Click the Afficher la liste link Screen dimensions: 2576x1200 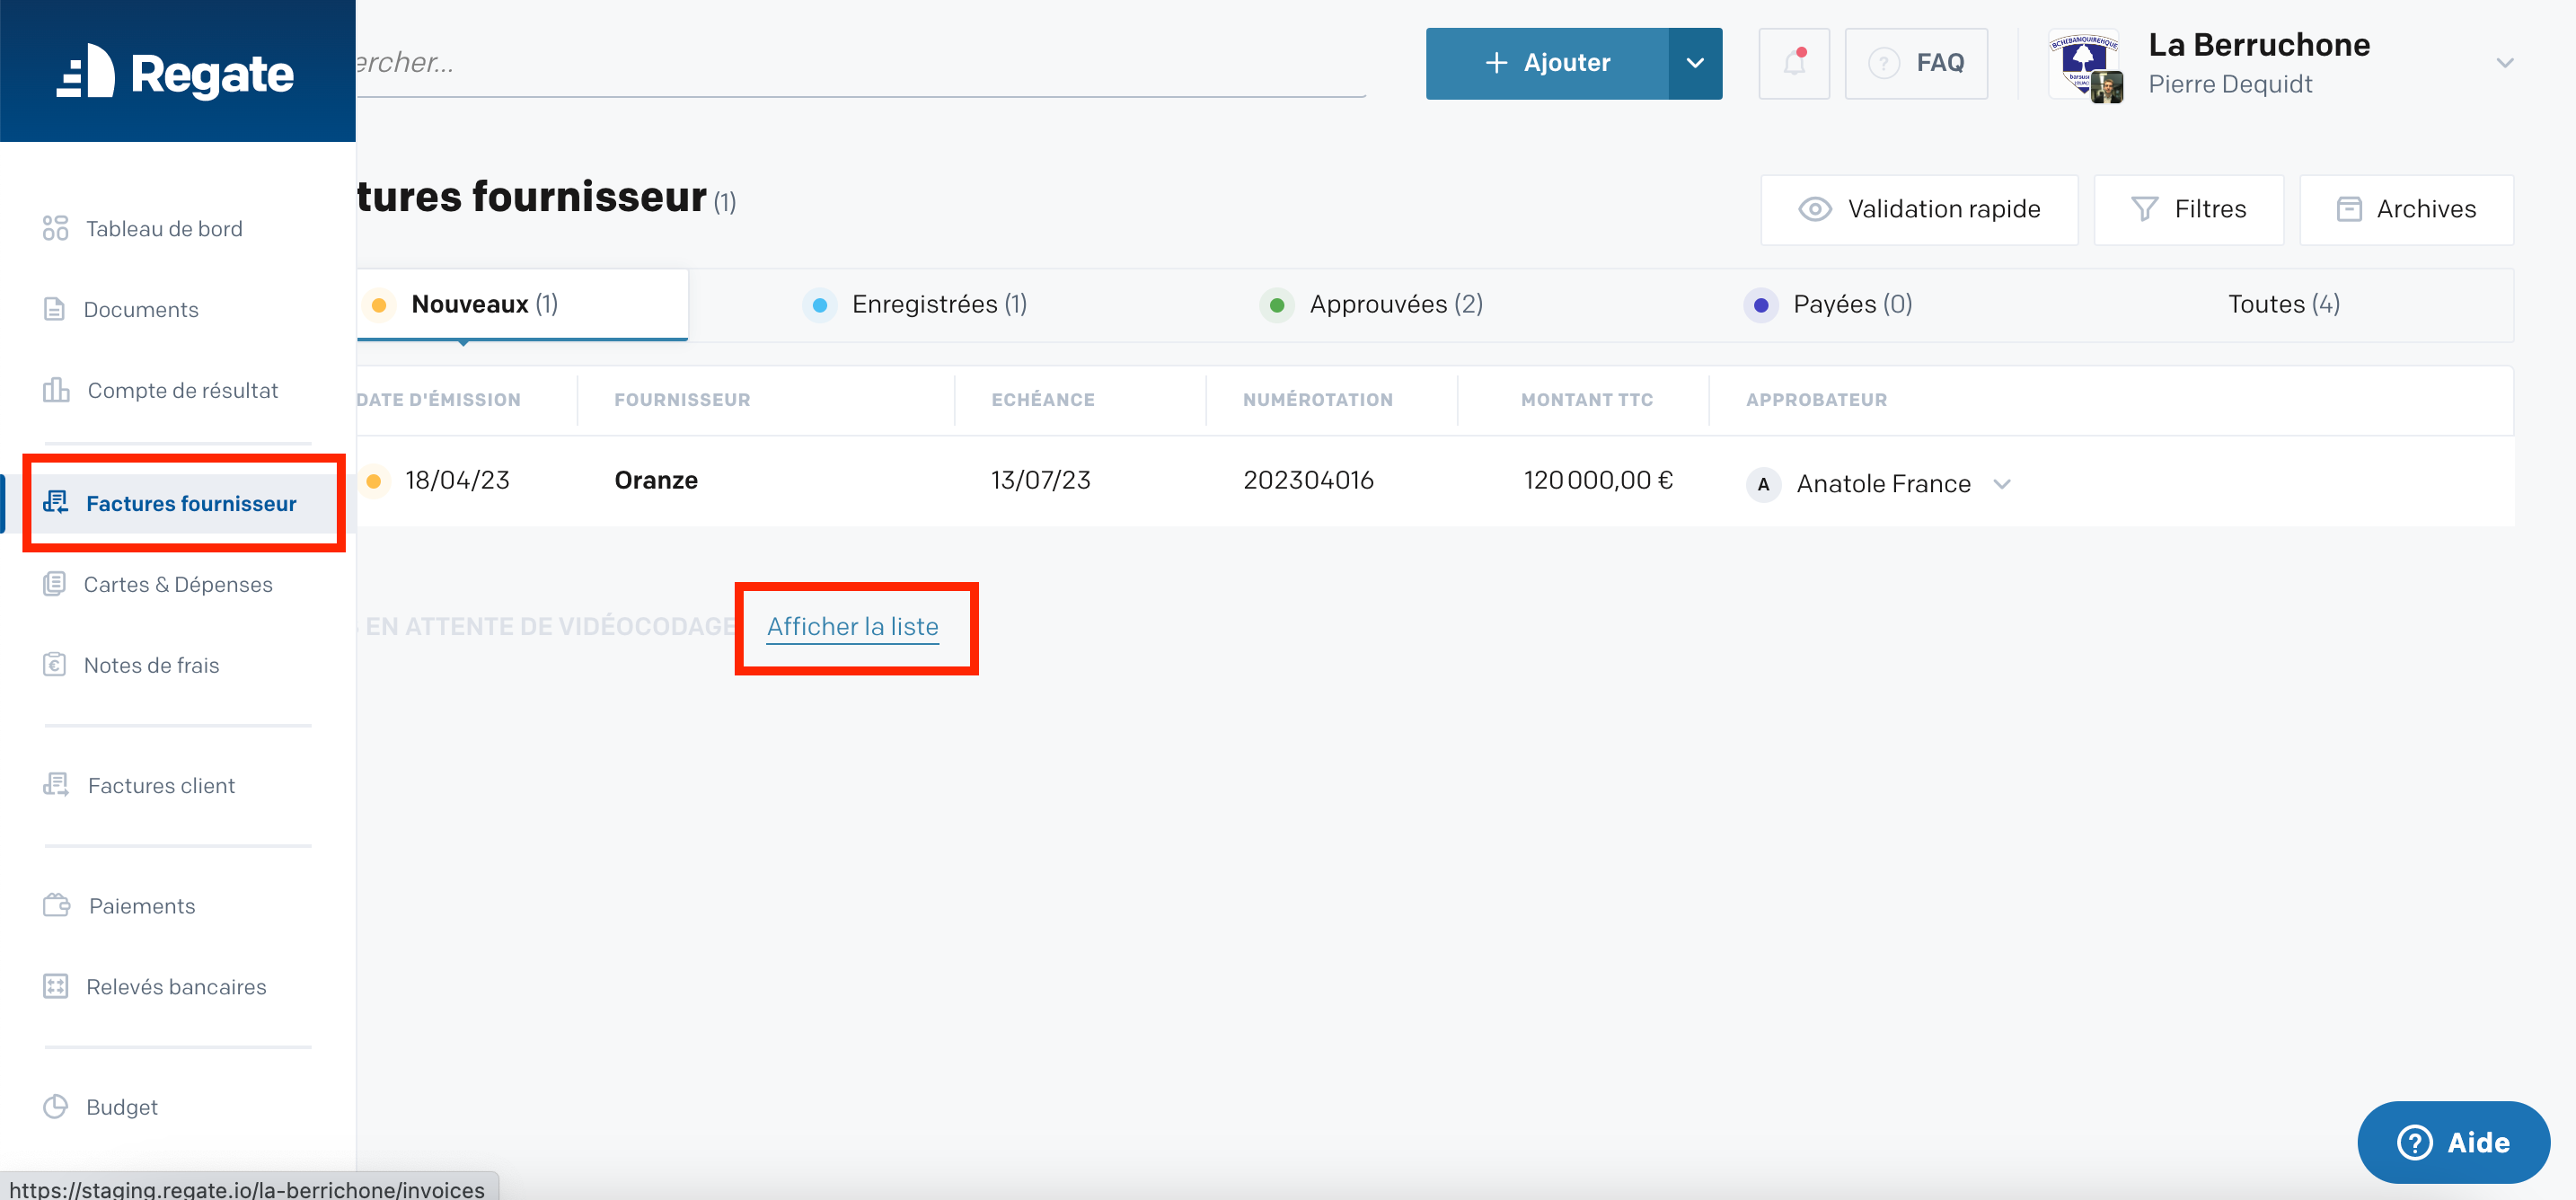coord(853,627)
